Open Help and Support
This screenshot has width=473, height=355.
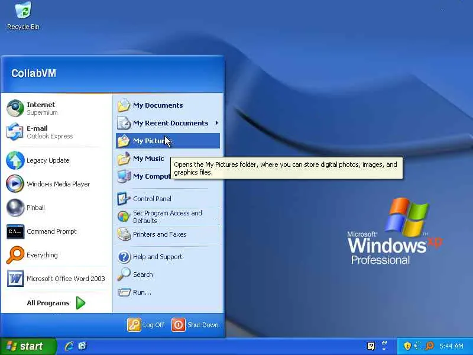[x=168, y=257]
